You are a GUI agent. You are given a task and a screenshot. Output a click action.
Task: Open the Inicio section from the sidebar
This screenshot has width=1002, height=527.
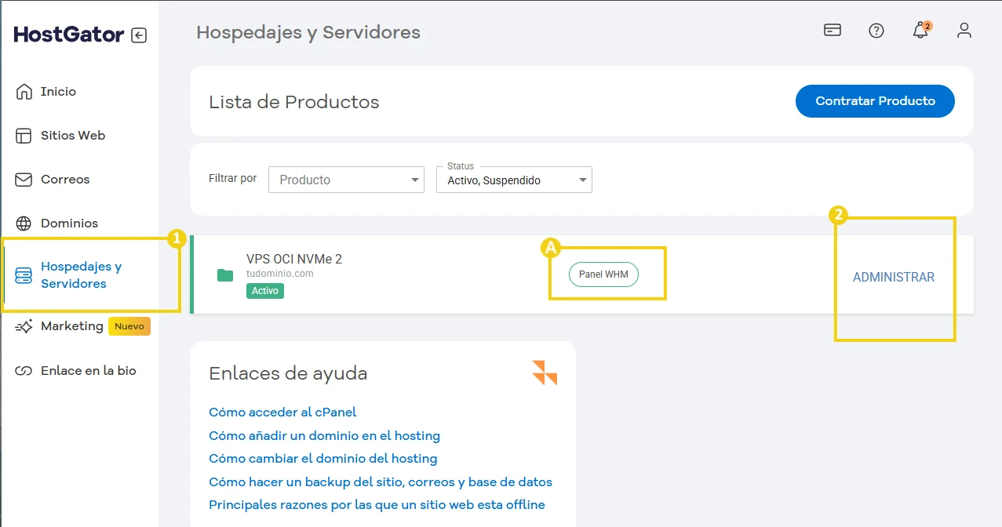[x=59, y=91]
